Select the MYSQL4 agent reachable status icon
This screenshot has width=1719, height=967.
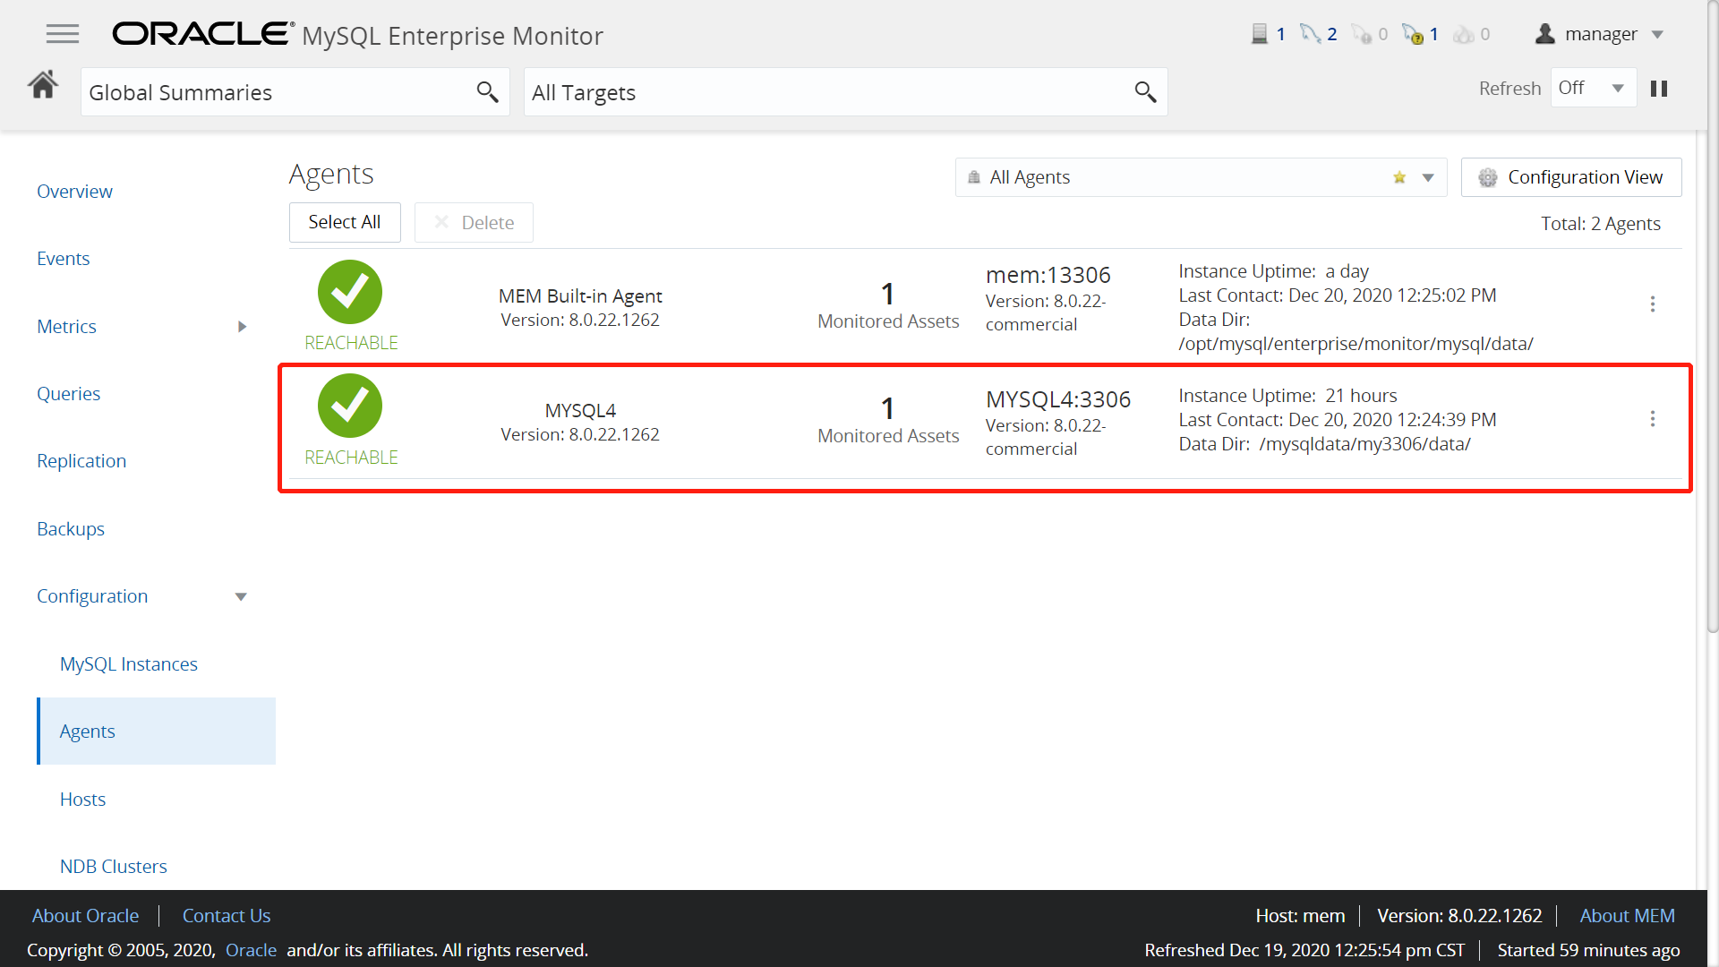pos(349,406)
